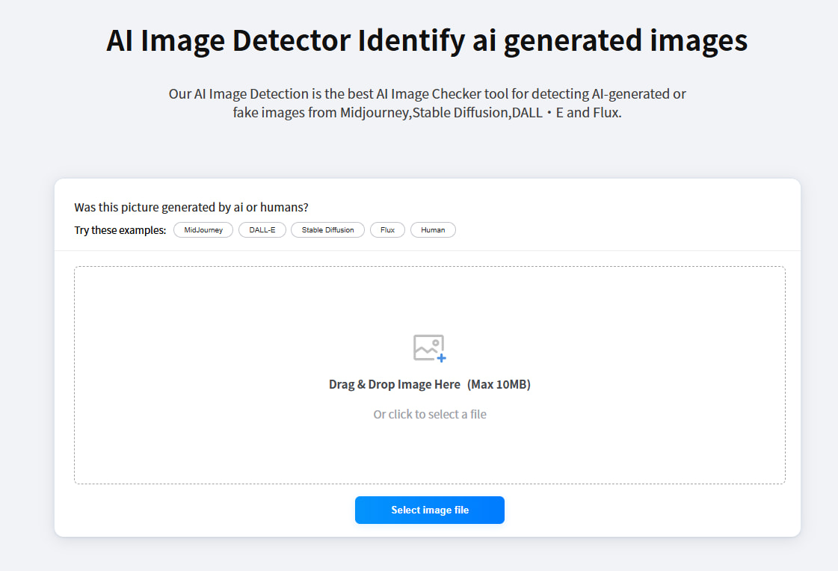Load the Flux example image
Screen dimensions: 838x571
[x=387, y=229]
